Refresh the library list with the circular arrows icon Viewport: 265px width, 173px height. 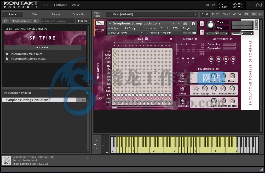coord(5,21)
